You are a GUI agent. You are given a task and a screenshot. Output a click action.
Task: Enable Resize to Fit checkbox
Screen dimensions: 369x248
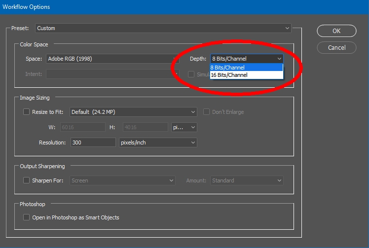[27, 112]
